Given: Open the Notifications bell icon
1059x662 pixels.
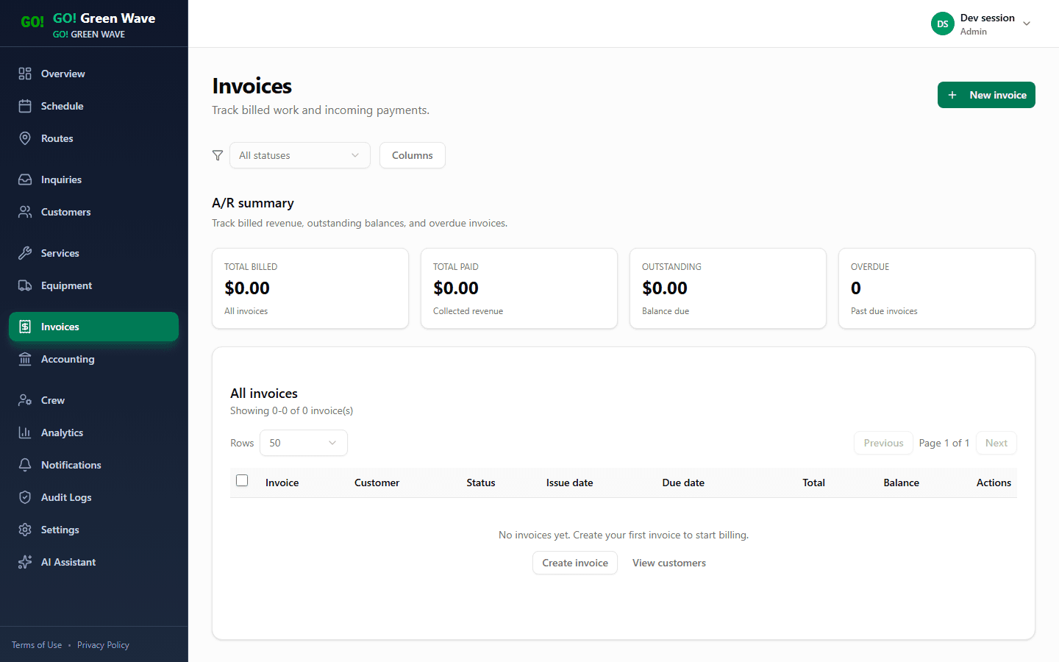Looking at the screenshot, I should (x=26, y=465).
